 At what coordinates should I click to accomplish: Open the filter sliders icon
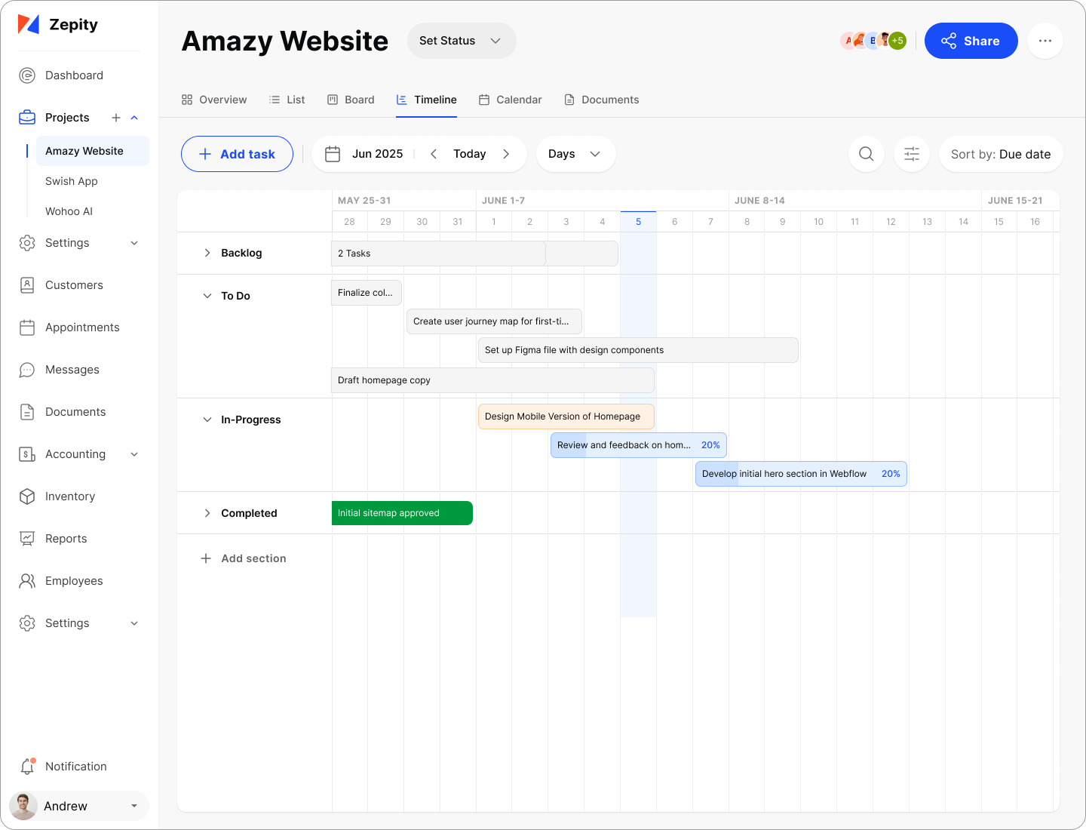(911, 154)
